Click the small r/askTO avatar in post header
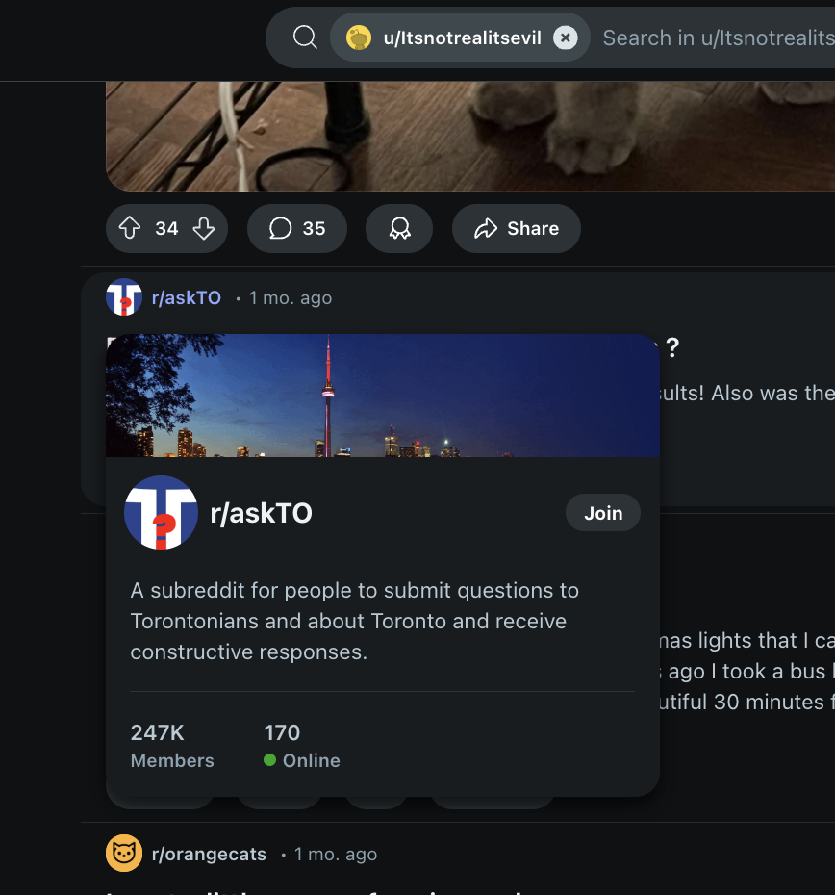 pyautogui.click(x=124, y=297)
